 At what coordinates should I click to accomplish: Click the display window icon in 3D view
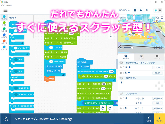pyautogui.click(x=158, y=18)
